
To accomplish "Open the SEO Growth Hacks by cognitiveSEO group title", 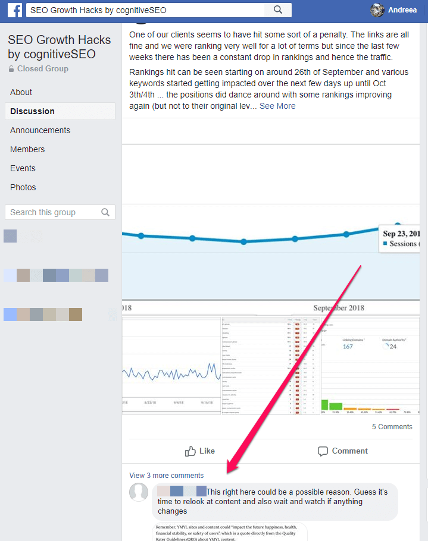I will (x=60, y=47).
